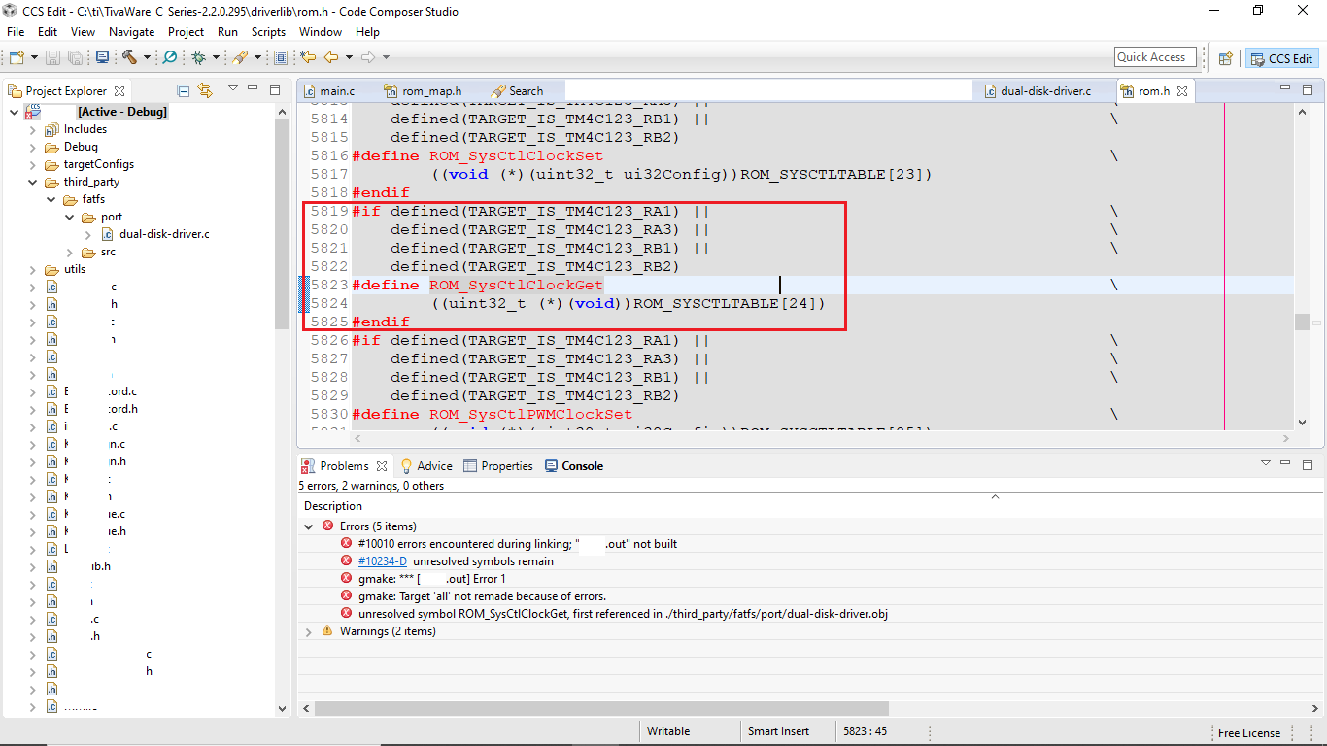Open the Back history dropdown arrow
The image size is (1327, 746).
(348, 57)
